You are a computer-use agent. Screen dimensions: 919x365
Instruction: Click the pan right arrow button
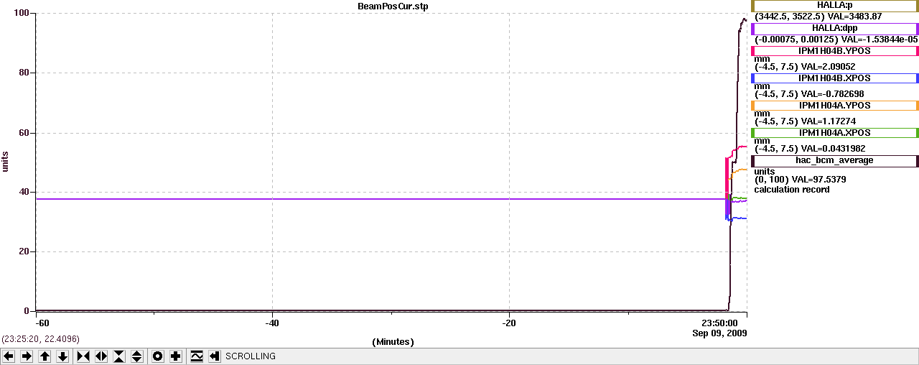(27, 356)
